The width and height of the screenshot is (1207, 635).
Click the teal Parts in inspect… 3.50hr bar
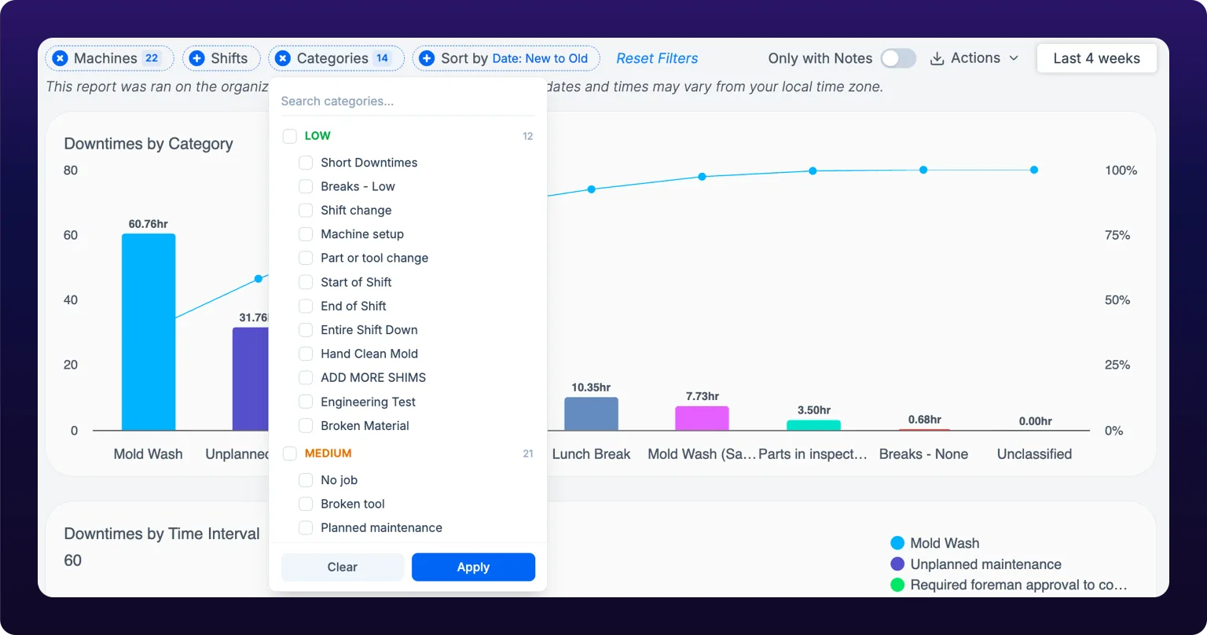813,425
